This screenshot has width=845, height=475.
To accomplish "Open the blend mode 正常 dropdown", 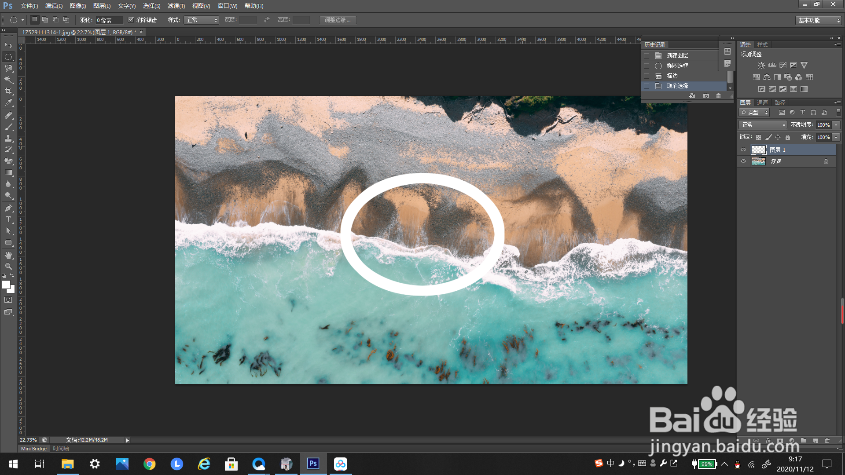I will coord(763,125).
